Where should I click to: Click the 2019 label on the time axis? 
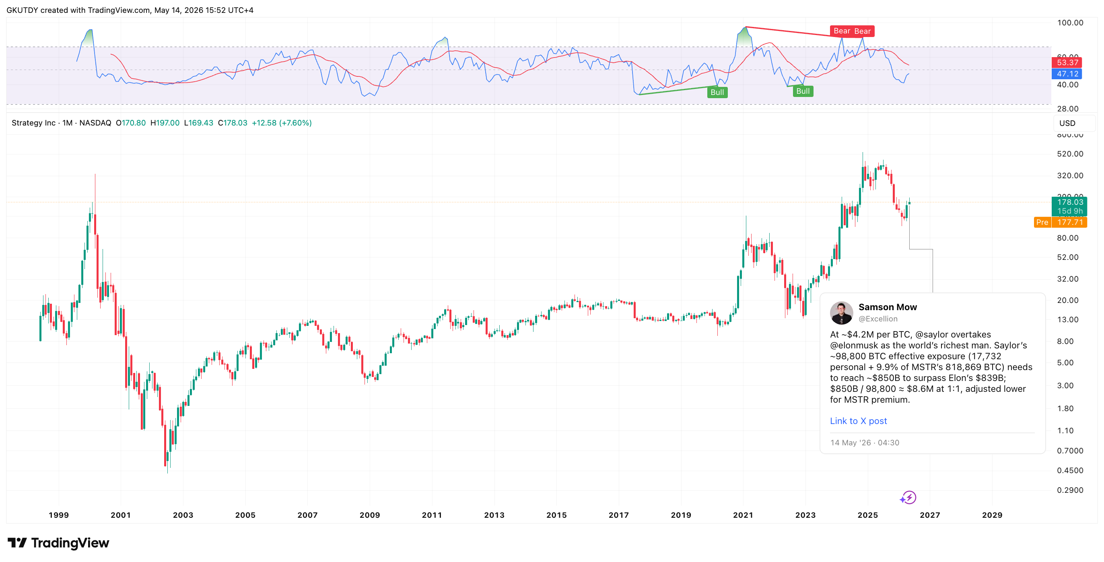click(x=681, y=515)
